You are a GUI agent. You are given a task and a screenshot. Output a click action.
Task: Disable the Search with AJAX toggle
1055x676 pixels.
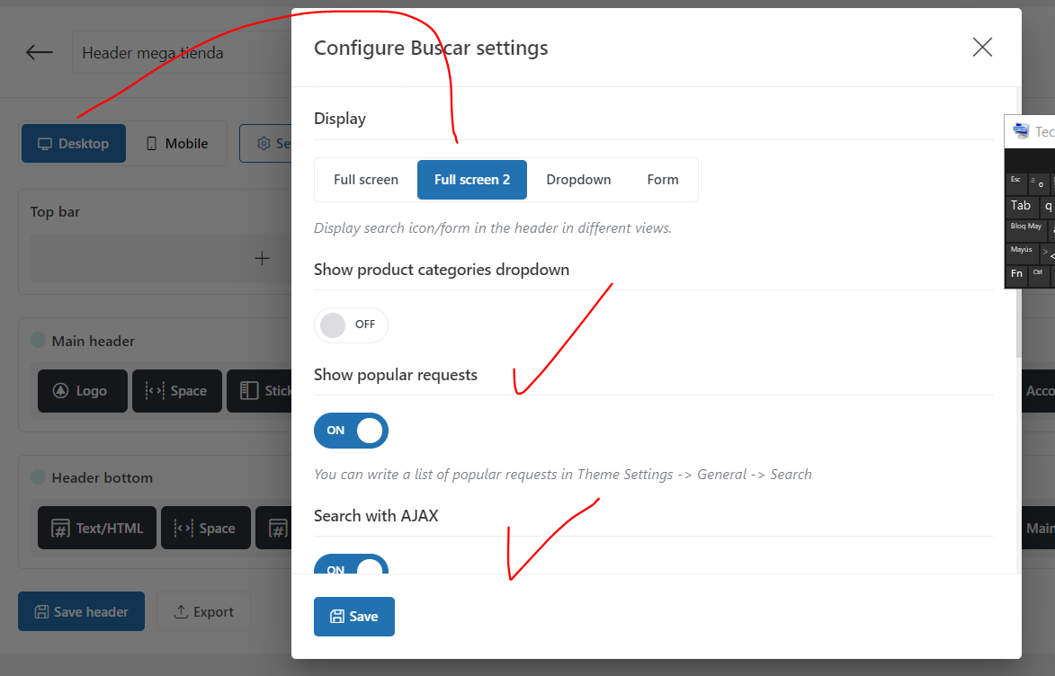click(351, 565)
